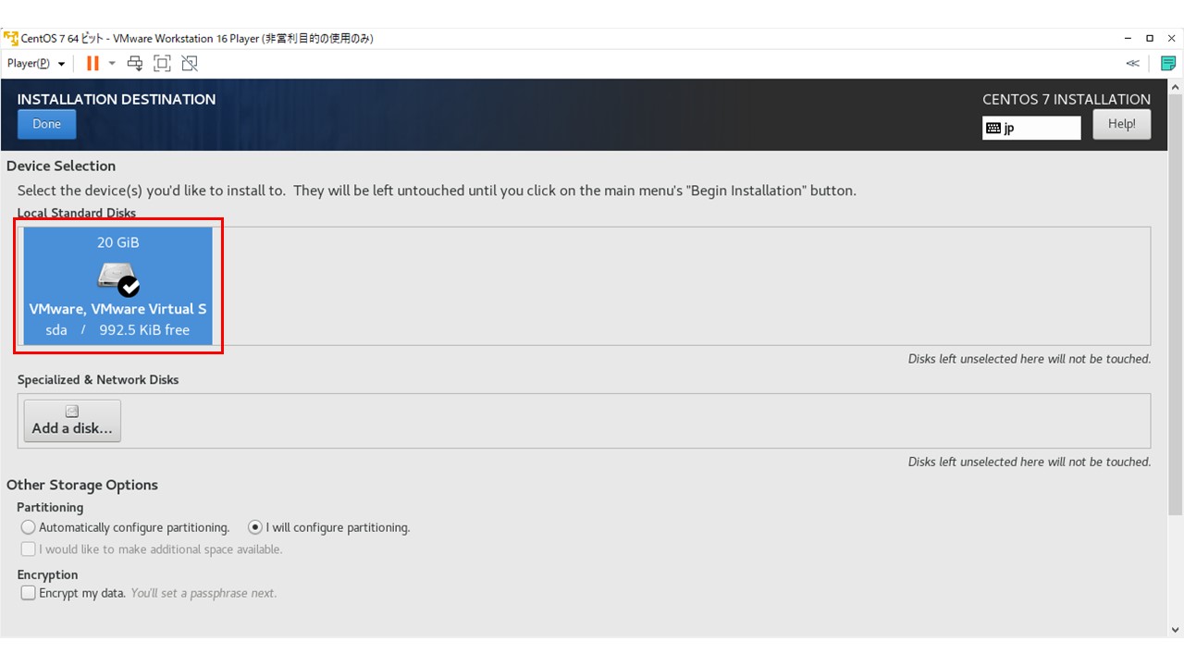Tick make additional space available checkbox

coord(29,549)
